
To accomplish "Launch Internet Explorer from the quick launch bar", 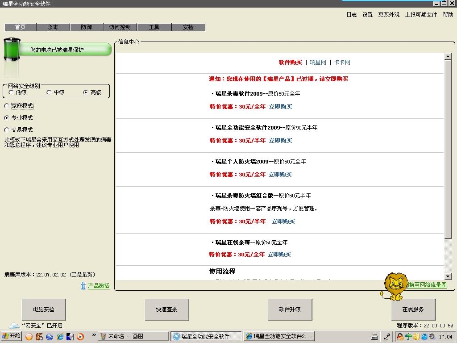I will pos(60,337).
